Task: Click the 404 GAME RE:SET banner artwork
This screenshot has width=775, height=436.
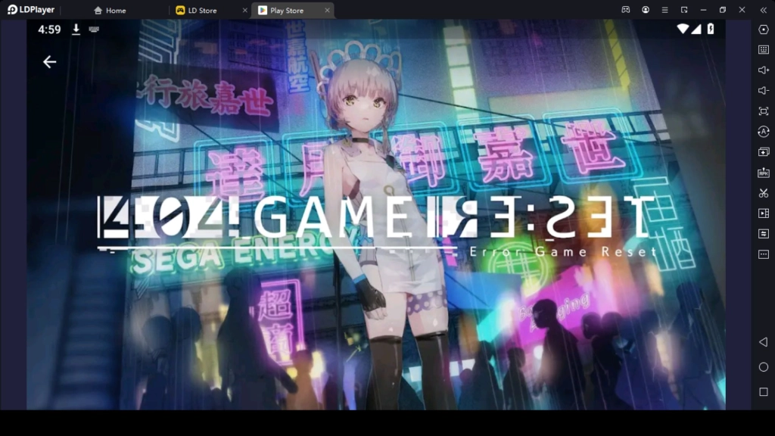Action: [376, 220]
